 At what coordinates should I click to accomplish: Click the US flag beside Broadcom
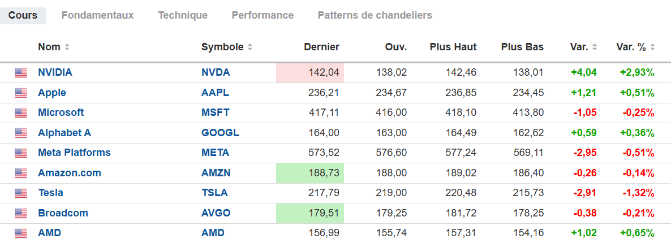[x=21, y=213]
